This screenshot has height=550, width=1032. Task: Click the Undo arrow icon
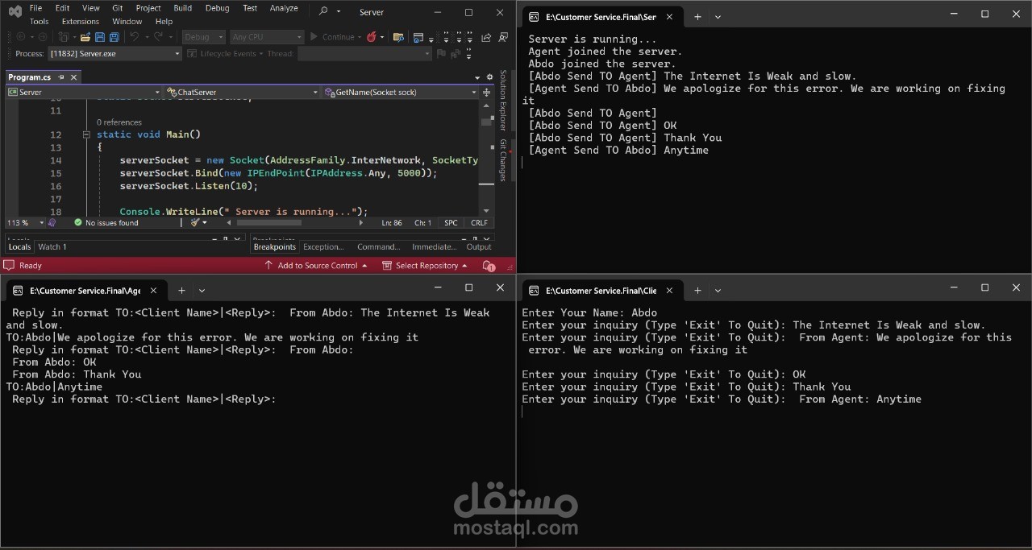coord(135,37)
